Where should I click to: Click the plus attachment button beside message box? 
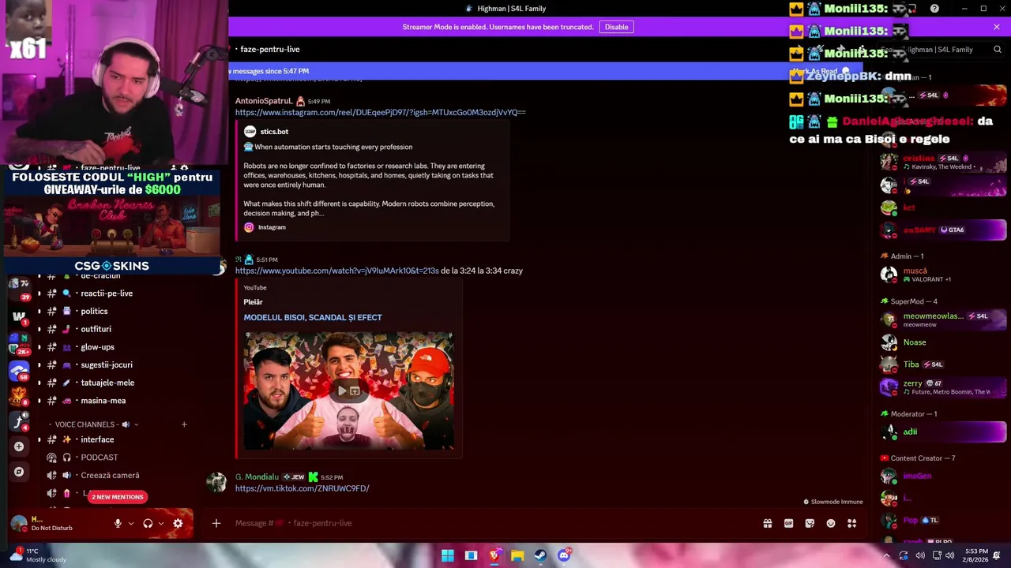tap(216, 523)
